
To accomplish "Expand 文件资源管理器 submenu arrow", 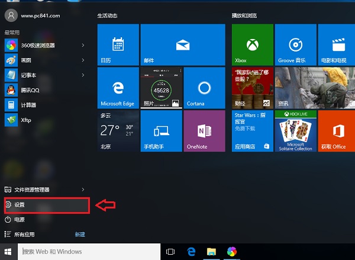I will (83, 190).
